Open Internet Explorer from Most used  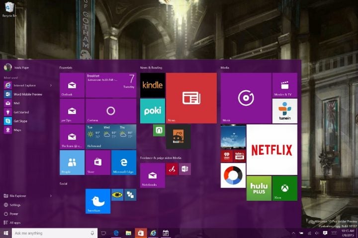[x=25, y=85]
